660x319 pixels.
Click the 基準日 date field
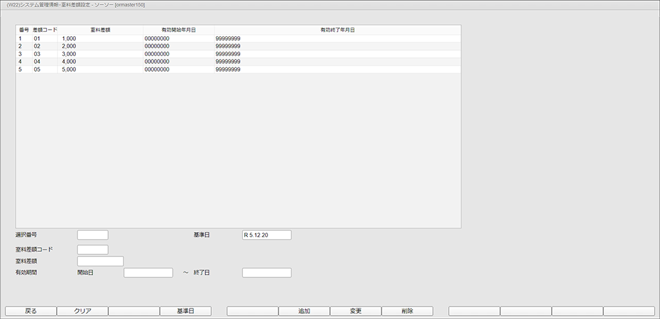[267, 235]
